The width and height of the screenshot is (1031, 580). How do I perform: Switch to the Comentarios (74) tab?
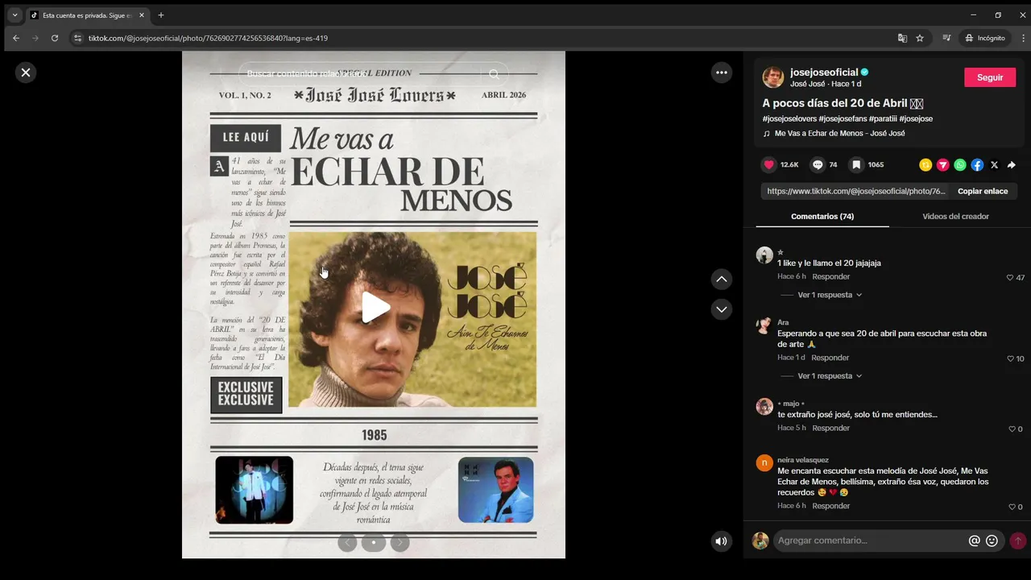822,216
